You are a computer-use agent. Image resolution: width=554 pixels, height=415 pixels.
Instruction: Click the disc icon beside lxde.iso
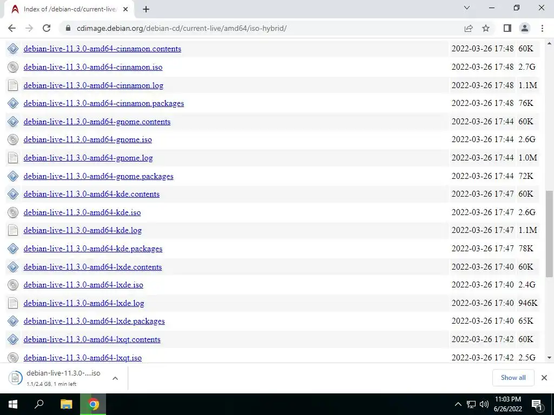[13, 285]
